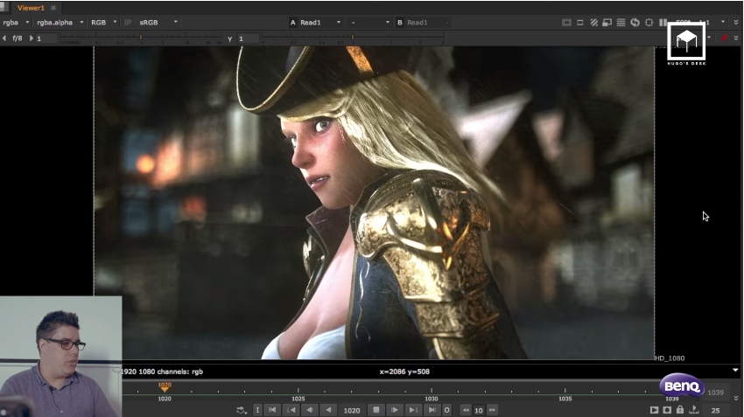Jump to last frame

(432, 410)
